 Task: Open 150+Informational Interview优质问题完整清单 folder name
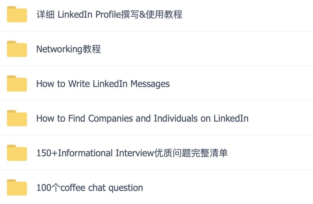coord(132,153)
